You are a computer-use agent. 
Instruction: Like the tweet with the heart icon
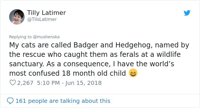point(13,83)
